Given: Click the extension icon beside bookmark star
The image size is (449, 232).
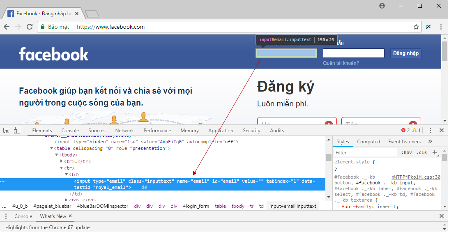Looking at the screenshot, I should [x=428, y=27].
